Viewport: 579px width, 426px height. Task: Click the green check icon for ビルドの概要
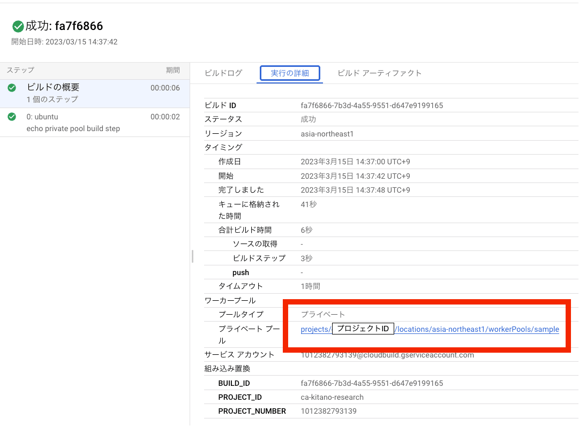click(x=12, y=87)
